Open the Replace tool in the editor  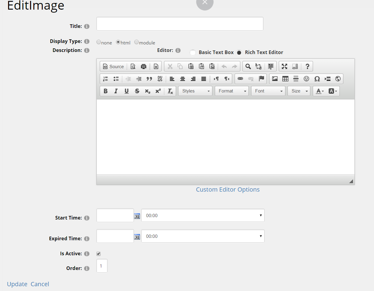(258, 66)
